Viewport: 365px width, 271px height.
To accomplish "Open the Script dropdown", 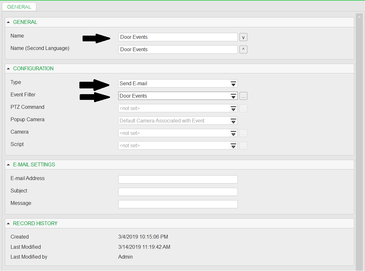I will 233,146.
